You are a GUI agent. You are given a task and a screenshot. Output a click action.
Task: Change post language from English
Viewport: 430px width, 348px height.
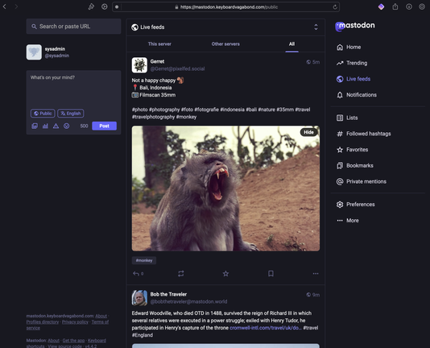(71, 114)
